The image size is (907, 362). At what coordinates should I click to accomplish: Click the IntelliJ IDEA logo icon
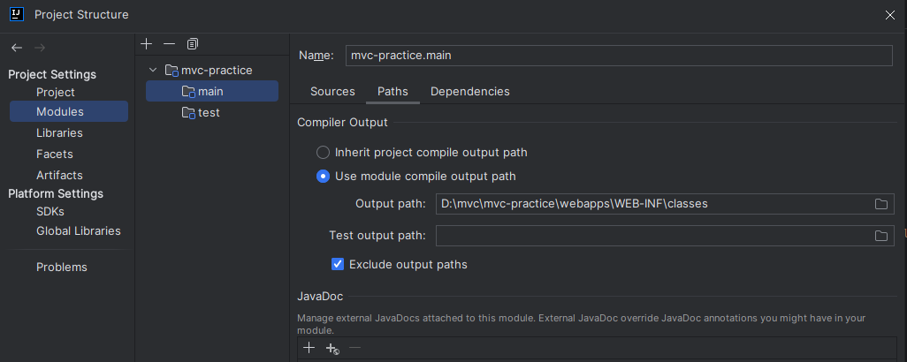tap(17, 14)
